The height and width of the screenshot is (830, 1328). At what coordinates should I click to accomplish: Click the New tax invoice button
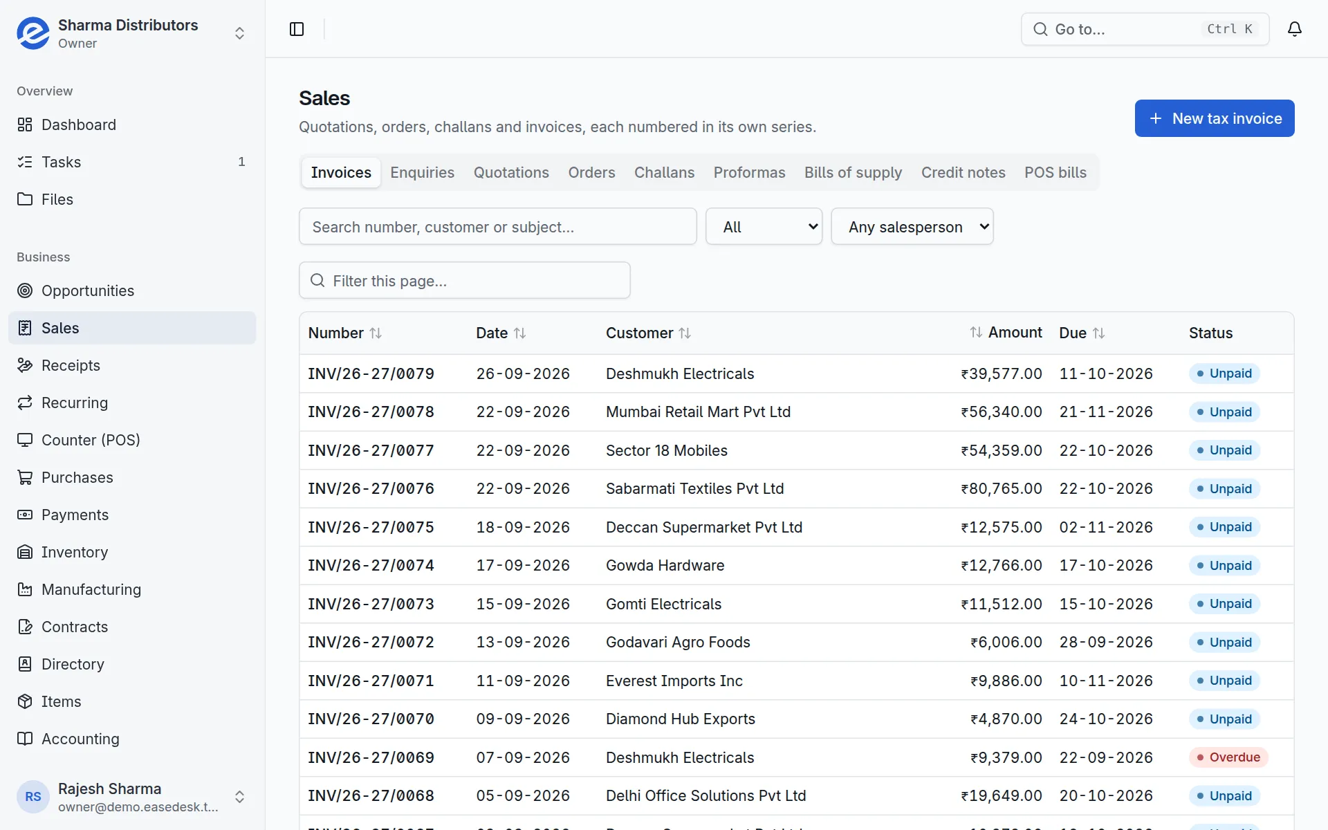(1215, 118)
